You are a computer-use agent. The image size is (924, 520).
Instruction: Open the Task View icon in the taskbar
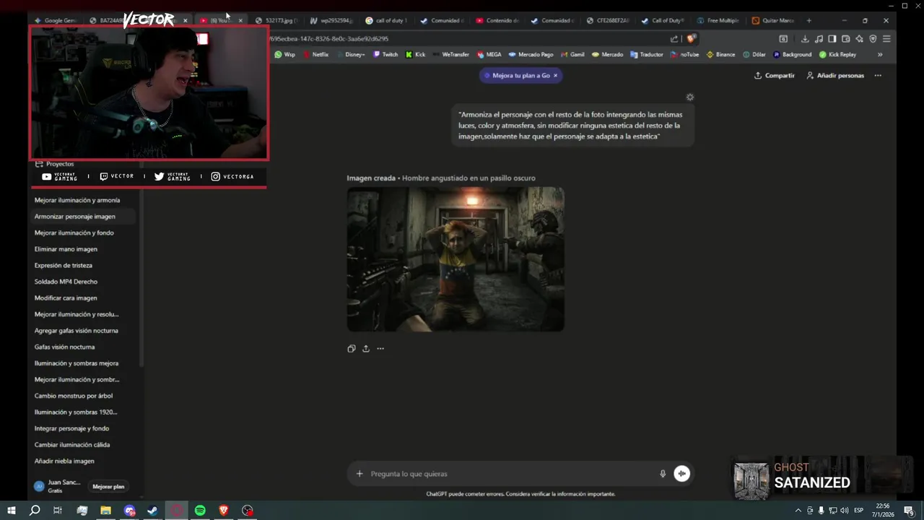(x=58, y=511)
